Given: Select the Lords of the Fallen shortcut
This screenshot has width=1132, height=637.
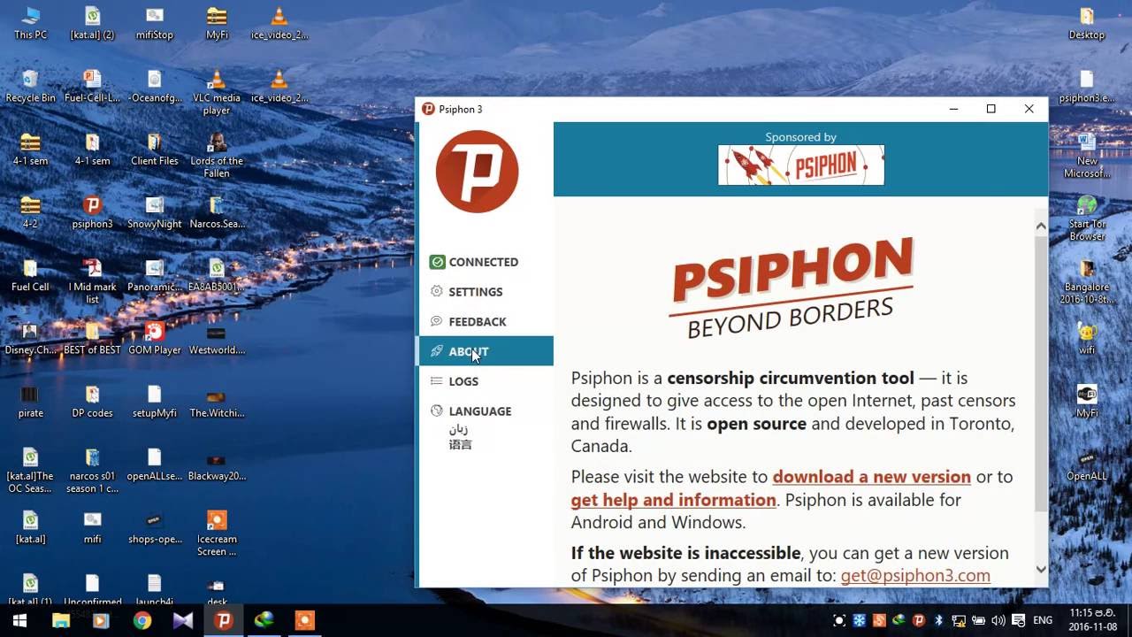Looking at the screenshot, I should (x=217, y=156).
